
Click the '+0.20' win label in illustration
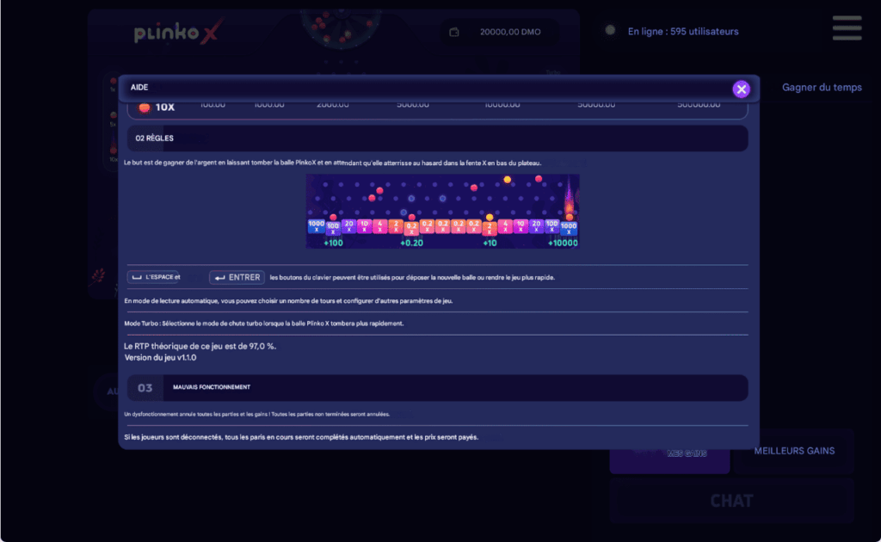pyautogui.click(x=411, y=243)
